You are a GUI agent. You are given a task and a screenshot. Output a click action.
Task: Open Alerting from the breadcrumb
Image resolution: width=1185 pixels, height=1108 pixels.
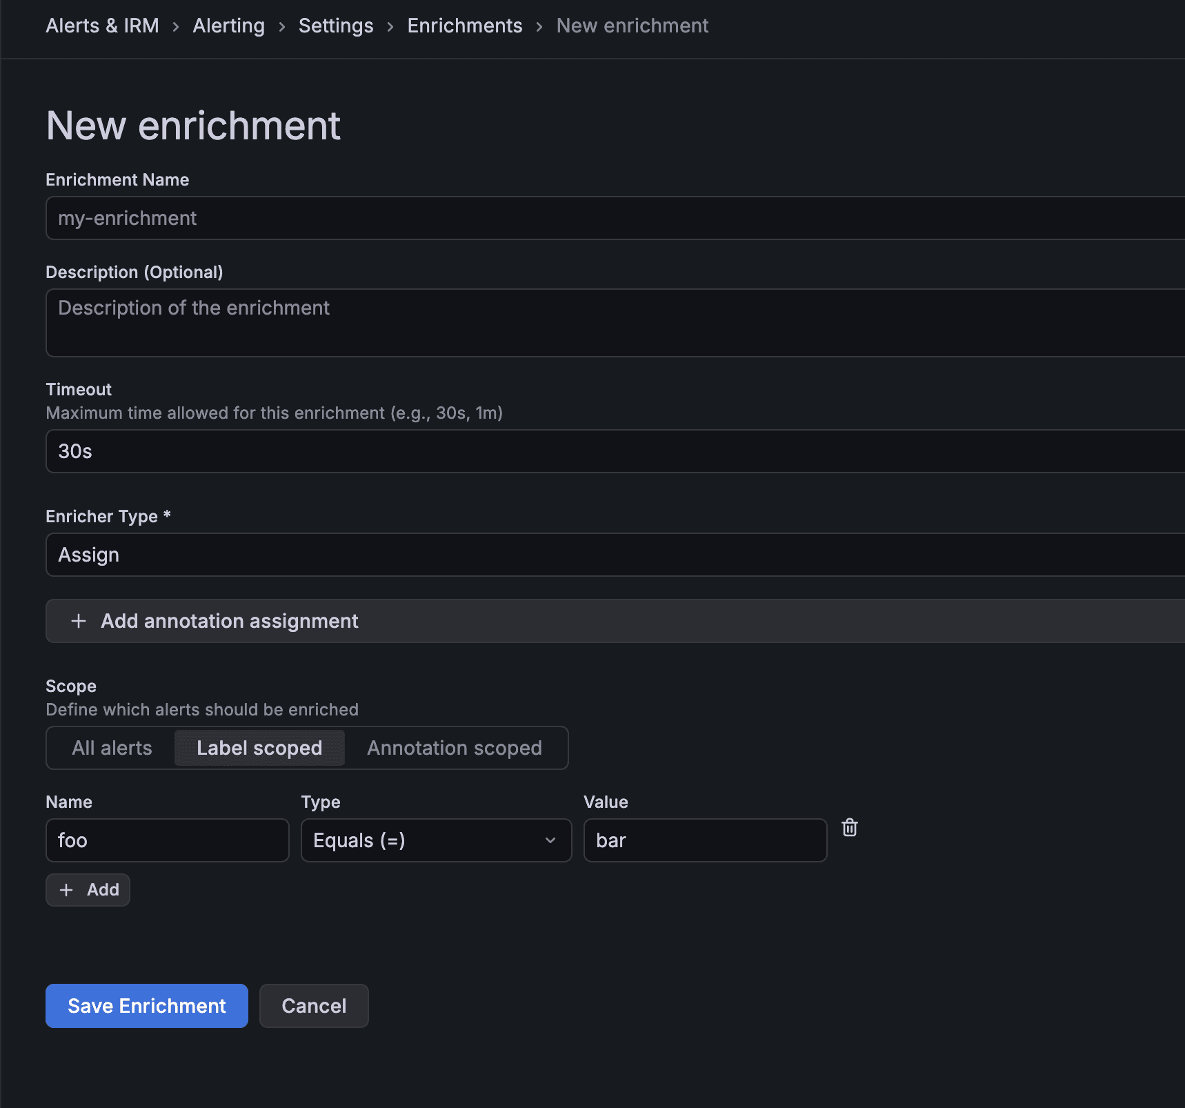pyautogui.click(x=228, y=26)
